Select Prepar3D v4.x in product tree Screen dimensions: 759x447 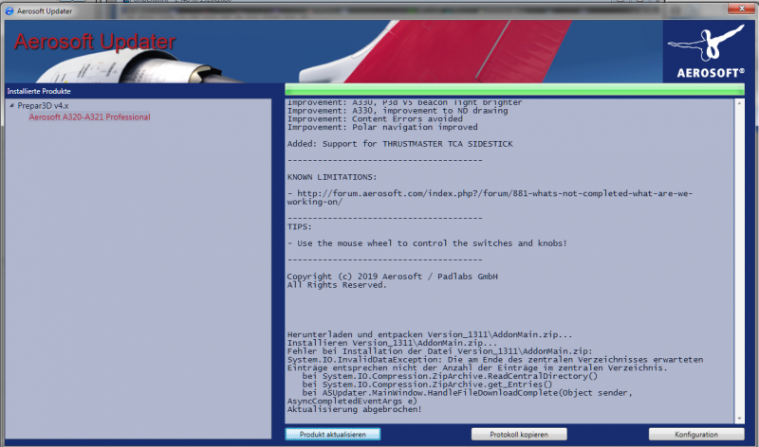43,105
